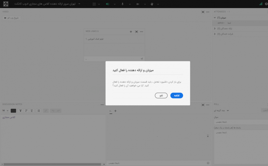This screenshot has width=268, height=166.
Task: Toggle the webcam icon in top bar
Action: point(138,4)
